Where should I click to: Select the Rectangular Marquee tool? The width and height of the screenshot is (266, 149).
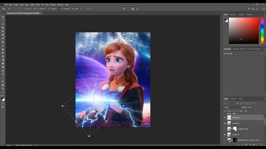pyautogui.click(x=3, y=20)
